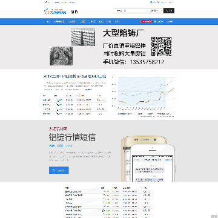
Task: Click the 同时收购大量废铝 banner text
Action: [124, 53]
